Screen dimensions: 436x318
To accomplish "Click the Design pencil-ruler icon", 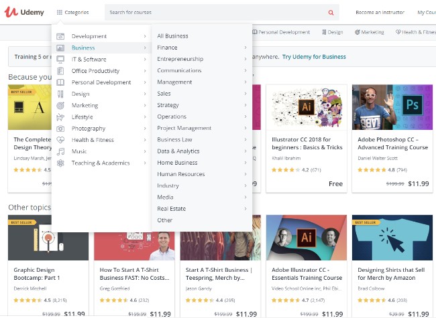I will point(60,94).
